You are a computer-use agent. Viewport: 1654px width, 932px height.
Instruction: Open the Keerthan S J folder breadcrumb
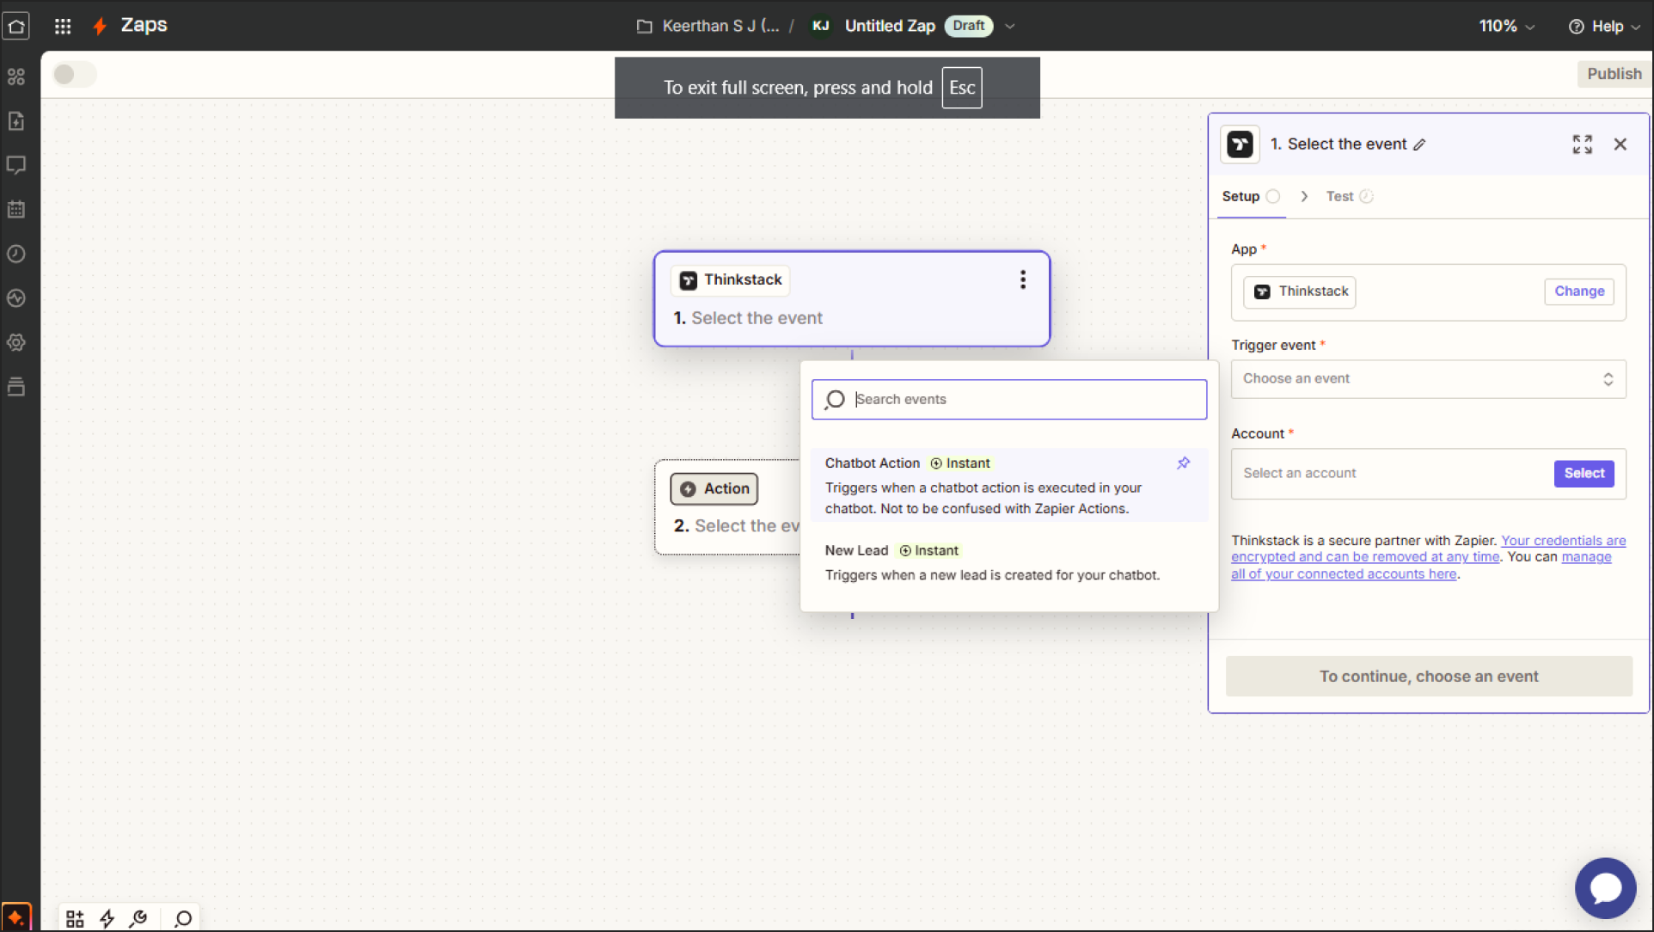click(x=720, y=26)
